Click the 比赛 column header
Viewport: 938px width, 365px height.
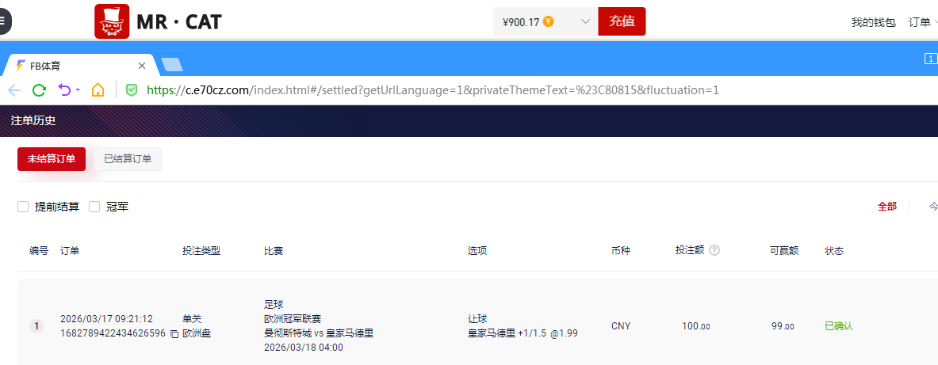274,251
